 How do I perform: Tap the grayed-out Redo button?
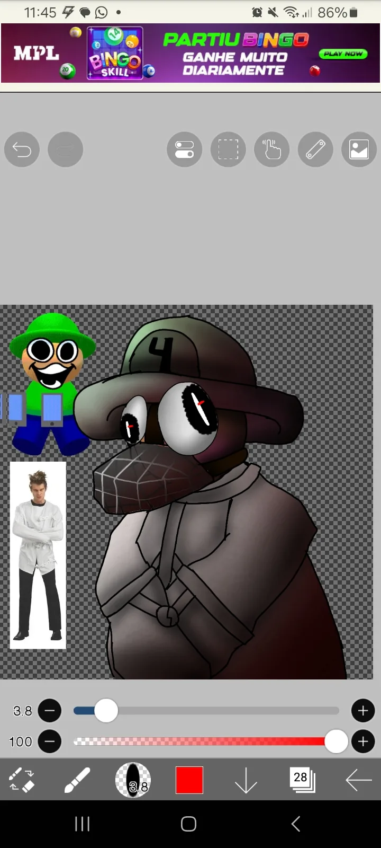point(66,149)
